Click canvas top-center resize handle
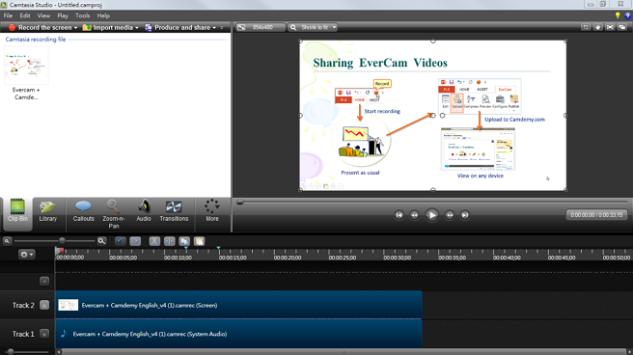Screen dimensions: 633x355 432,41
